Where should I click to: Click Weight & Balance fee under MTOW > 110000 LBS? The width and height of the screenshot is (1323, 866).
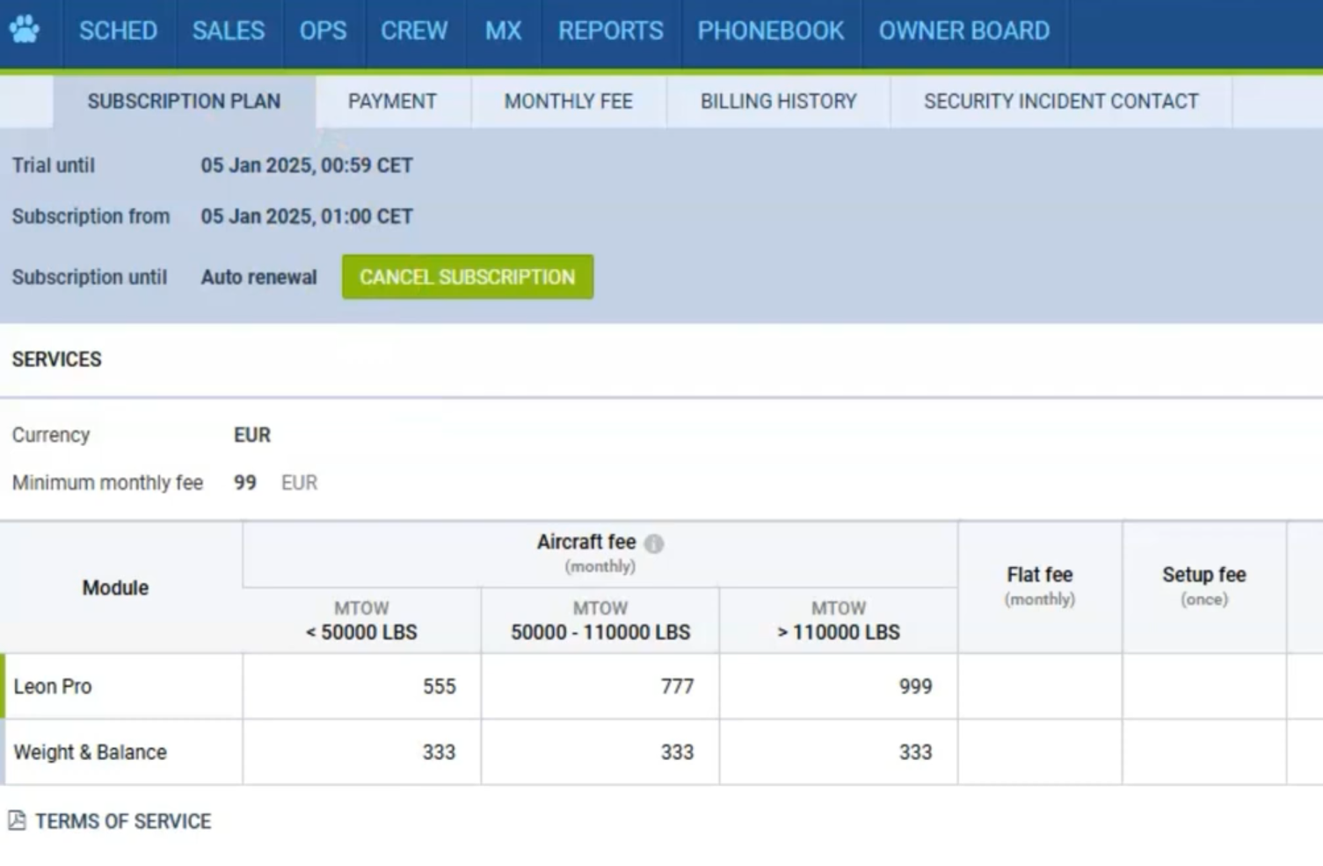(x=916, y=753)
